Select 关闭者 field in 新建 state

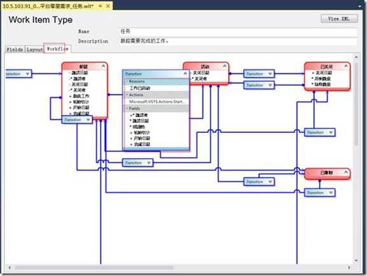click(79, 90)
